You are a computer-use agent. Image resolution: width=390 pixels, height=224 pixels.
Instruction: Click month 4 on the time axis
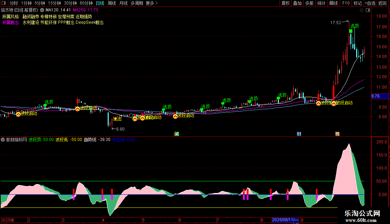[x=103, y=220]
